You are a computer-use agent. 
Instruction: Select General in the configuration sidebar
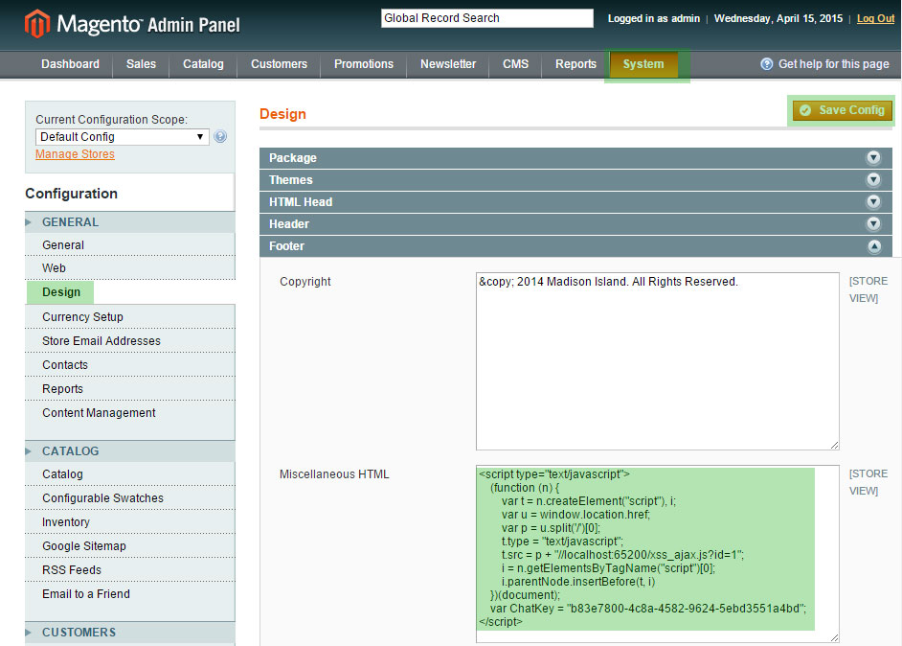[x=130, y=245]
